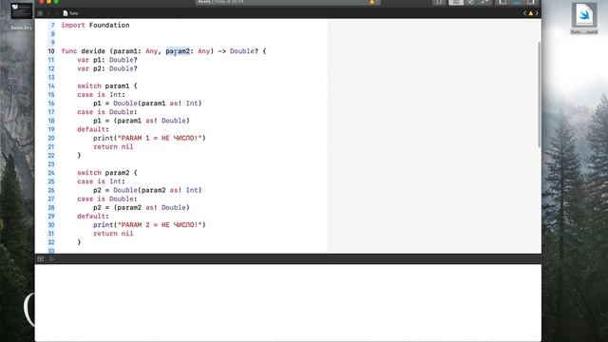Click line number 14 in the gutter

click(51, 85)
